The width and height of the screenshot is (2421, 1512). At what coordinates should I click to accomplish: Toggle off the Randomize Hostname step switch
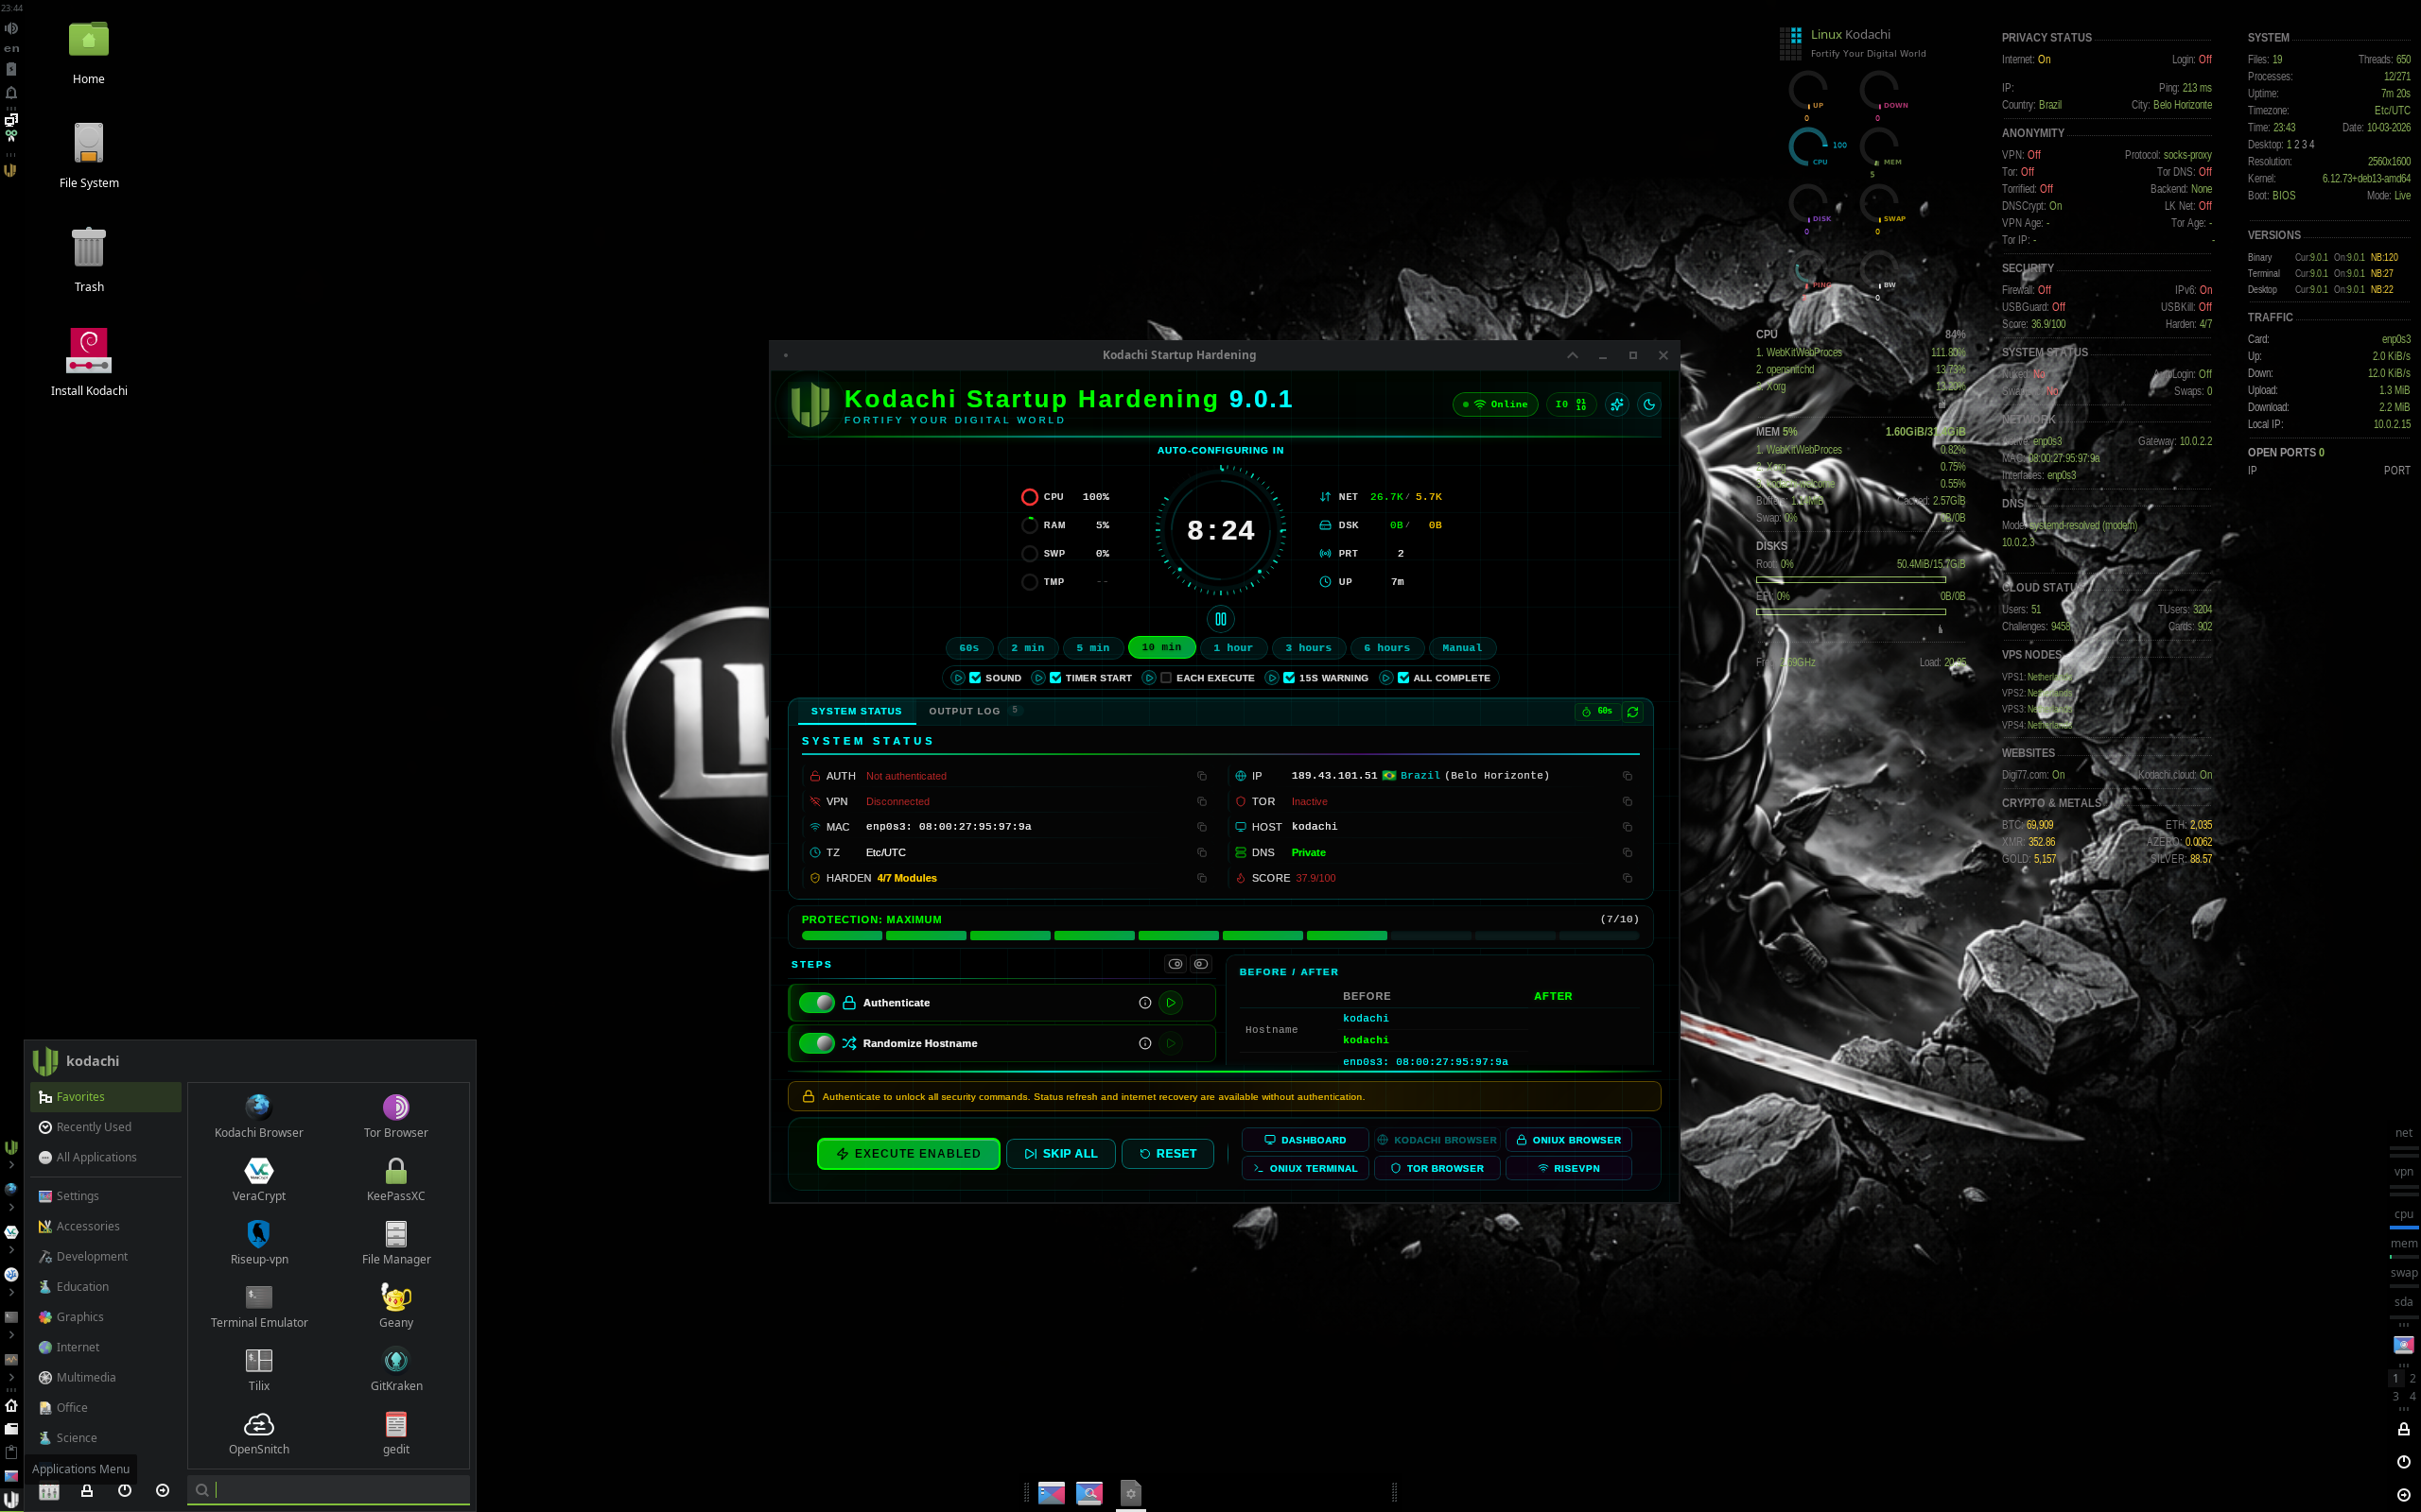pos(817,1044)
